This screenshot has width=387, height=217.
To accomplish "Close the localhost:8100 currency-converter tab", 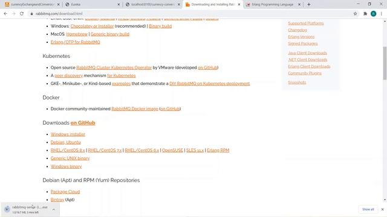I will tap(179, 4).
